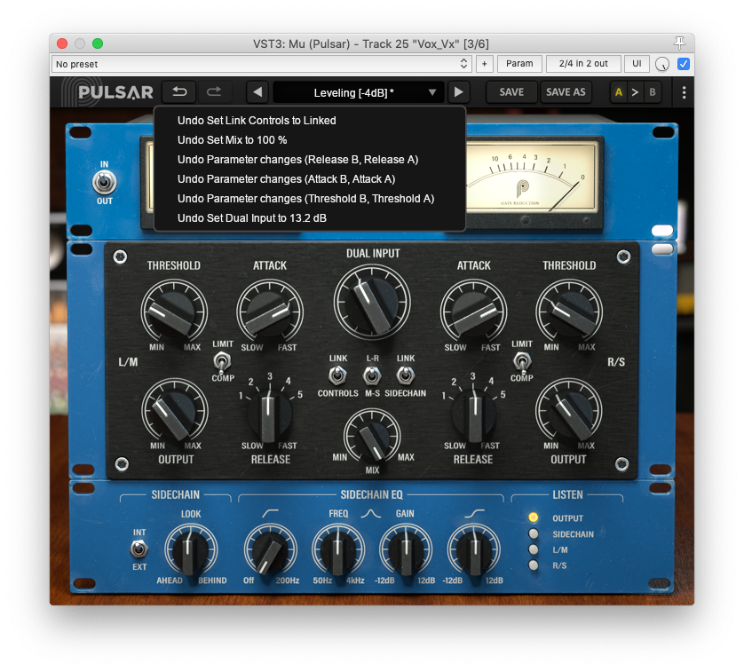The height and width of the screenshot is (671, 744).
Task: Toggle the Link Sidechain switch
Action: pyautogui.click(x=405, y=375)
